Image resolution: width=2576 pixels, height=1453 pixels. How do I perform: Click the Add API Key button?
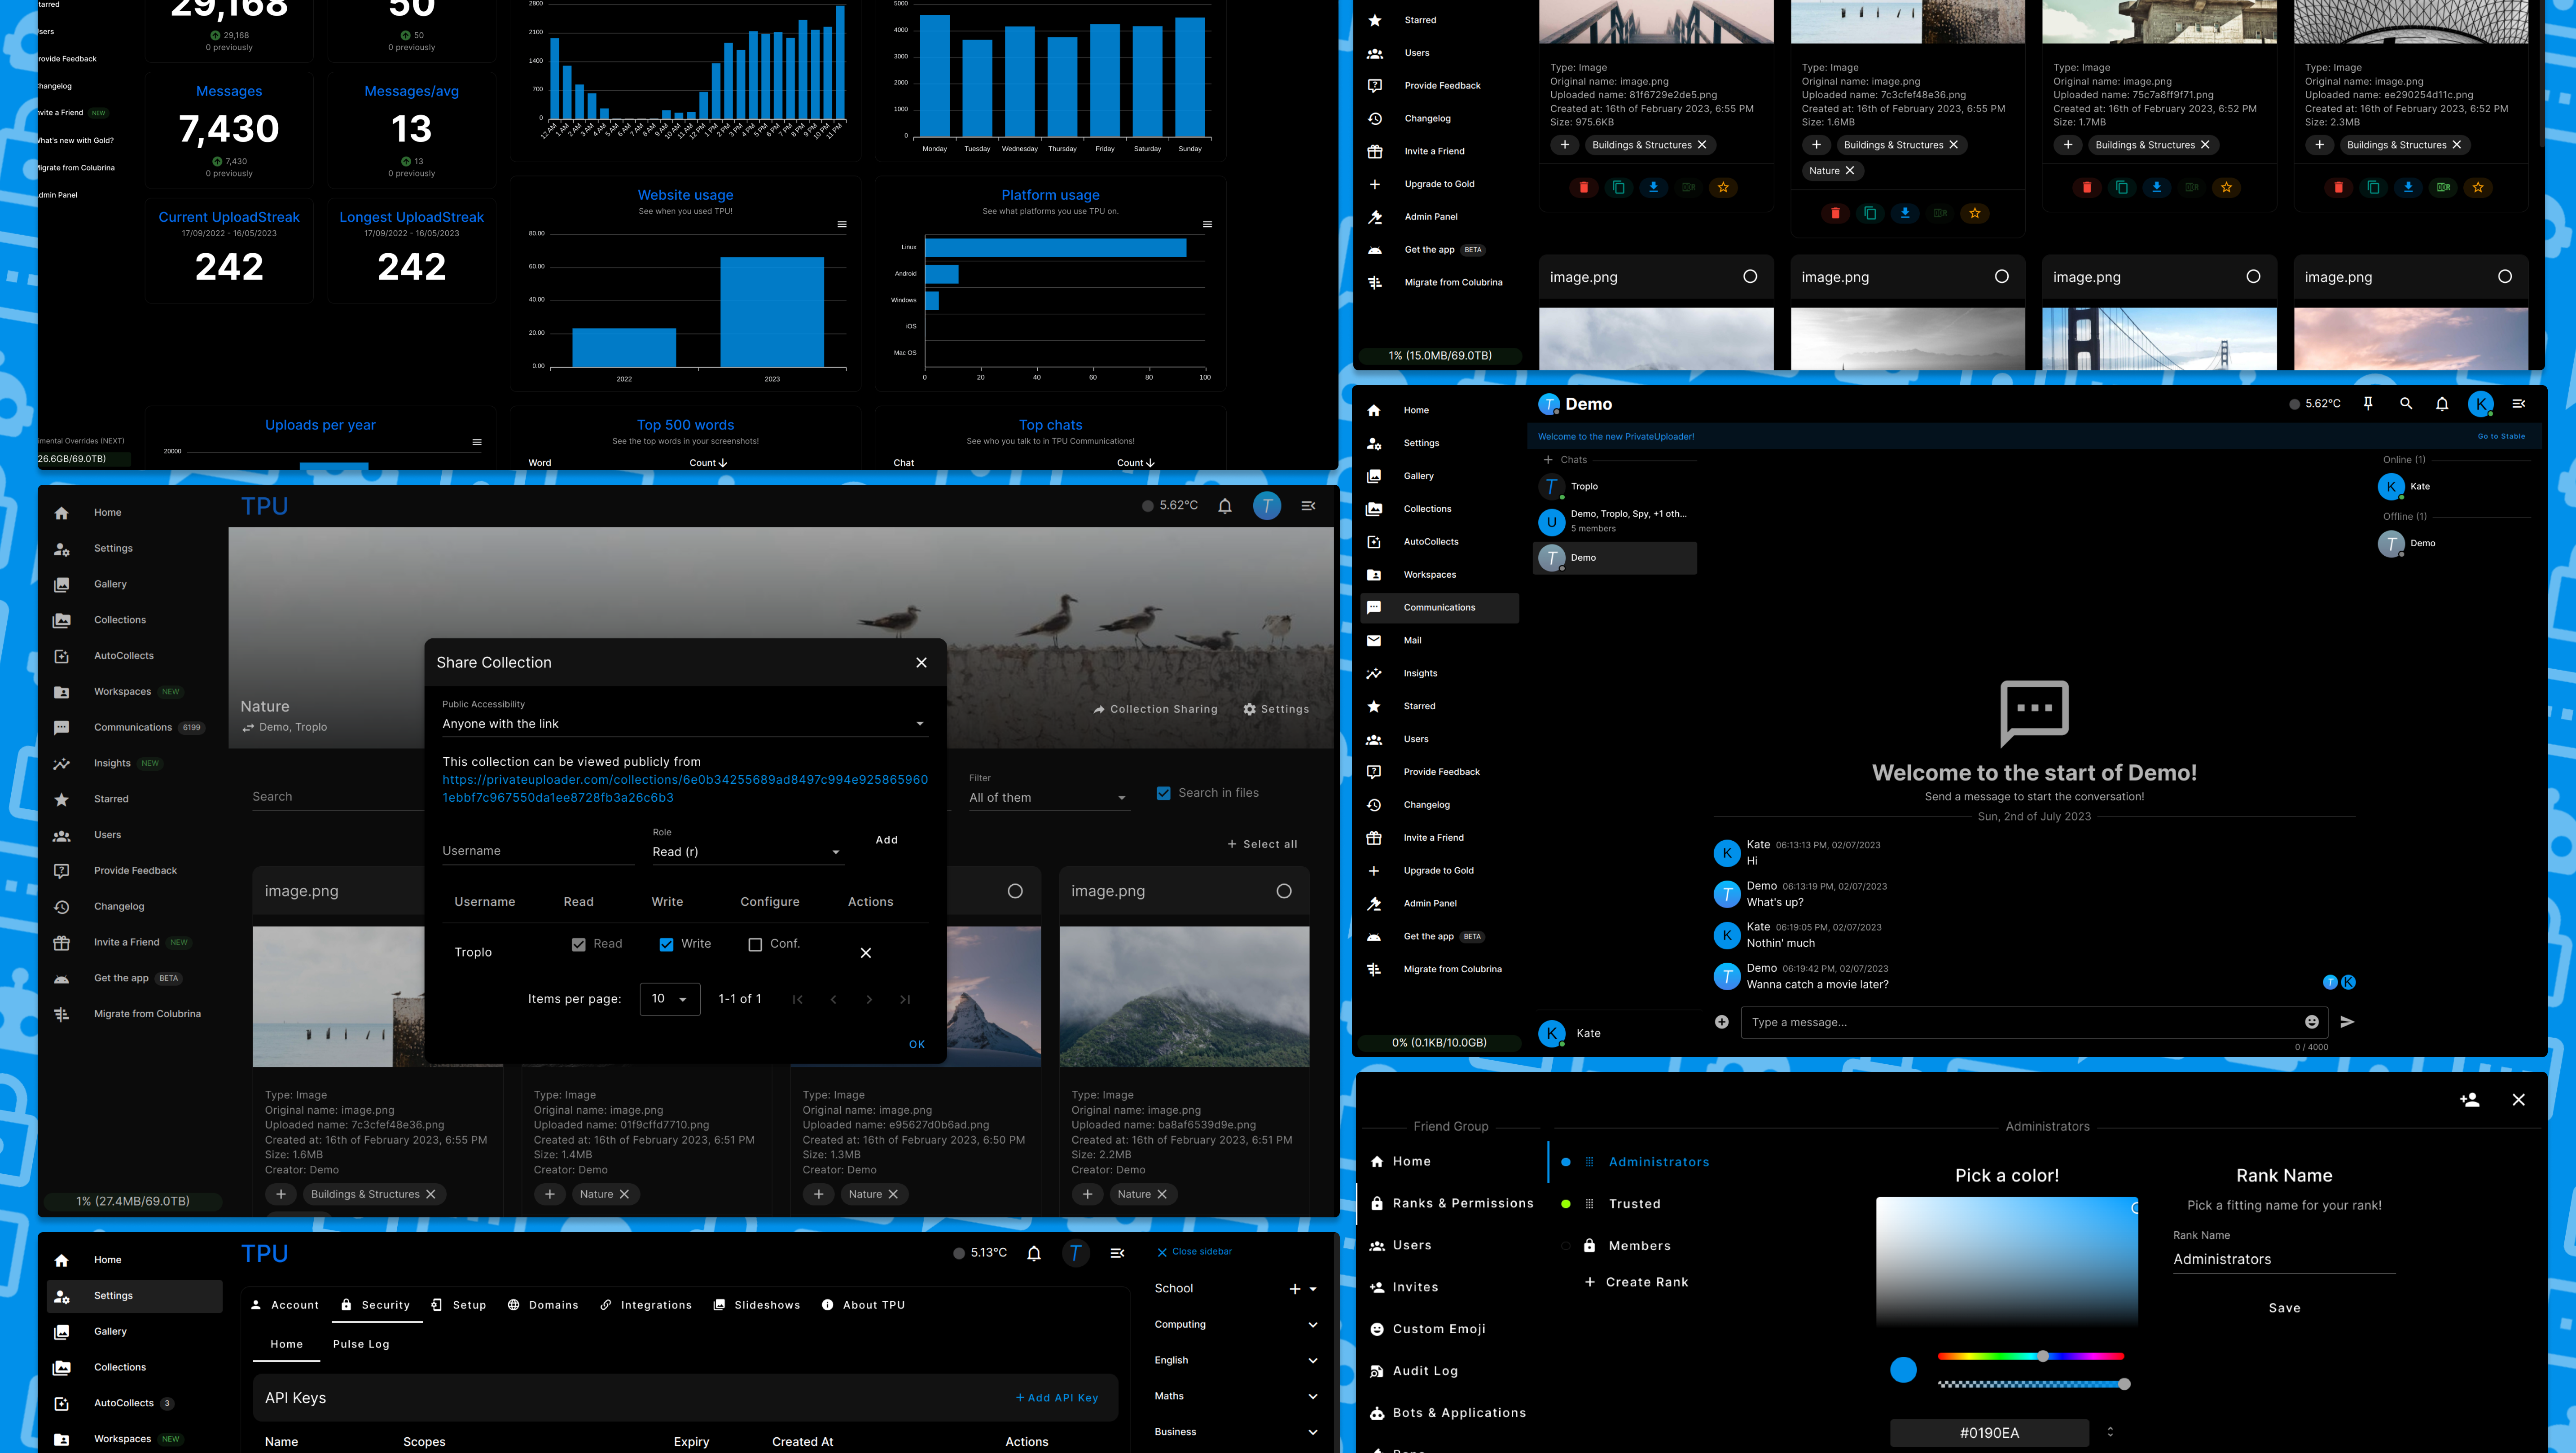(1056, 1398)
